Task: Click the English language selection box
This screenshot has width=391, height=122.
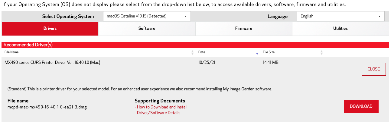Action: pos(340,16)
